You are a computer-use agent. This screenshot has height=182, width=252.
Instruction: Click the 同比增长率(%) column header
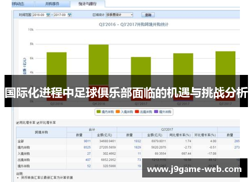pos(180,135)
